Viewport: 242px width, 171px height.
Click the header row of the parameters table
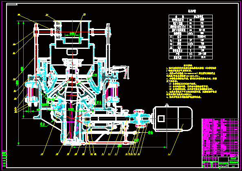coord(191,17)
